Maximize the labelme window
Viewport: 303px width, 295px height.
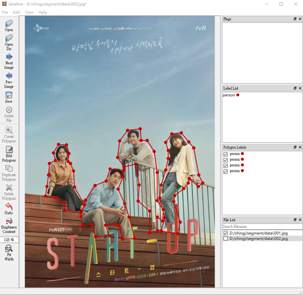pyautogui.click(x=281, y=4)
